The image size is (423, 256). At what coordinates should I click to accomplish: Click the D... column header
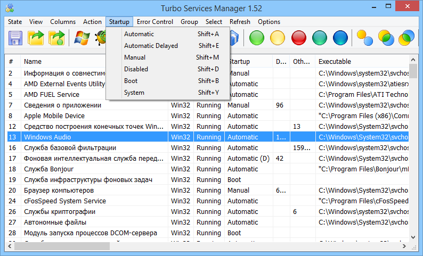point(281,61)
